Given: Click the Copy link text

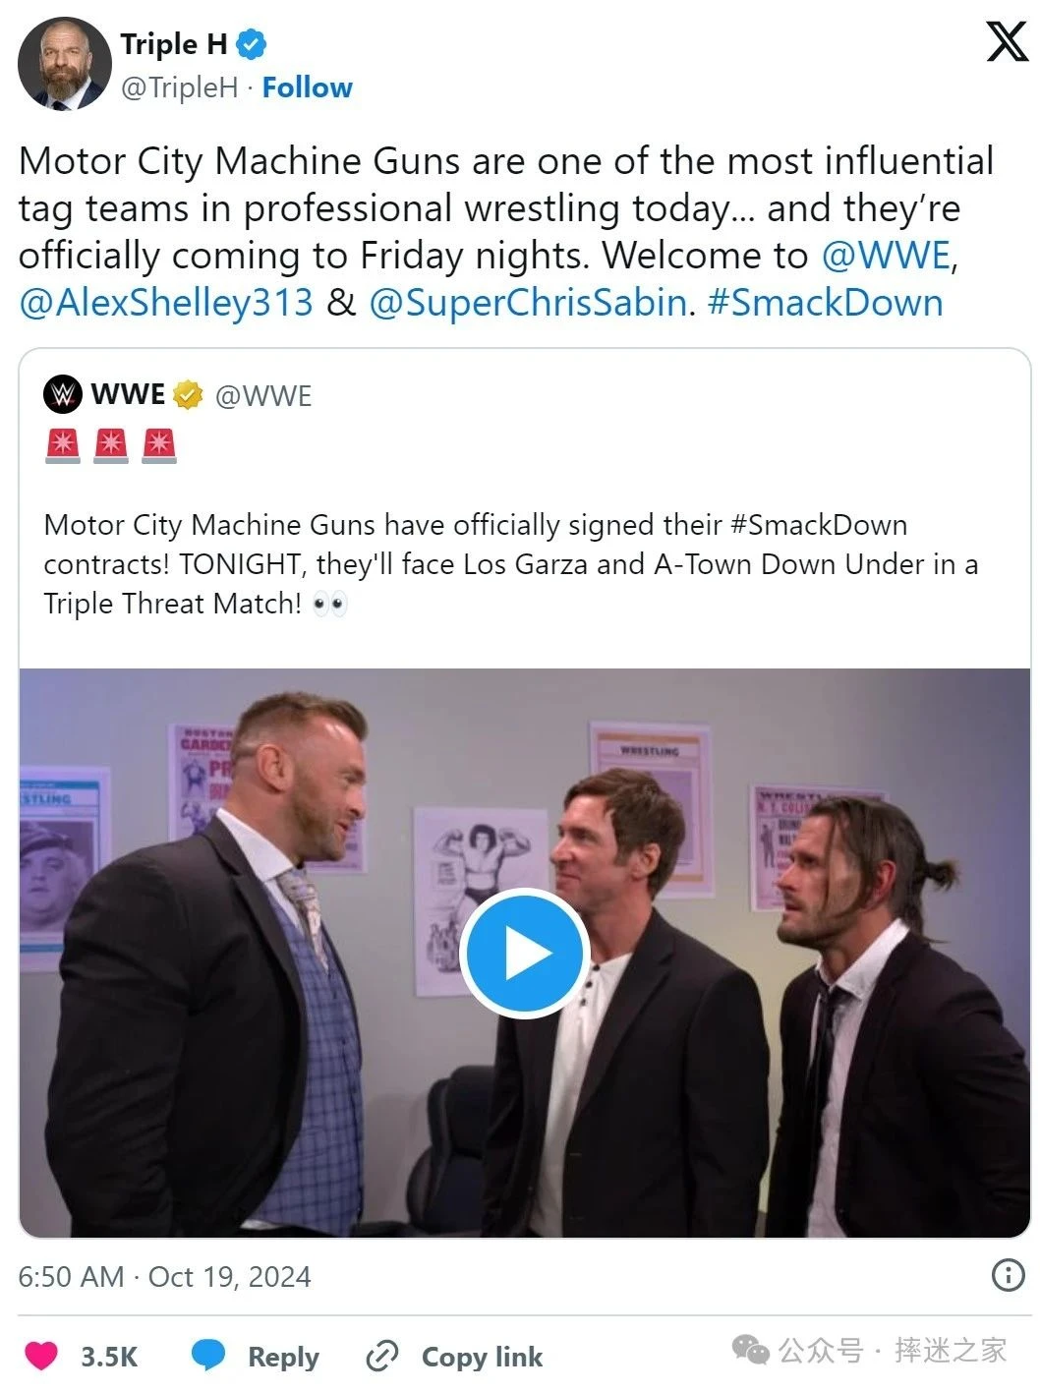Looking at the screenshot, I should coord(482,1357).
